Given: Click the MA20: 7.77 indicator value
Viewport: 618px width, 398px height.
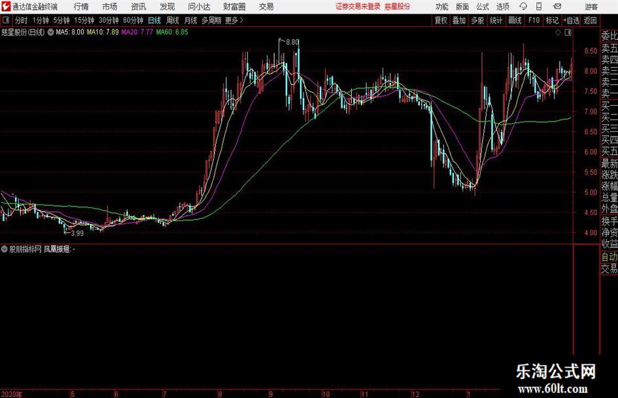Looking at the screenshot, I should pos(137,32).
